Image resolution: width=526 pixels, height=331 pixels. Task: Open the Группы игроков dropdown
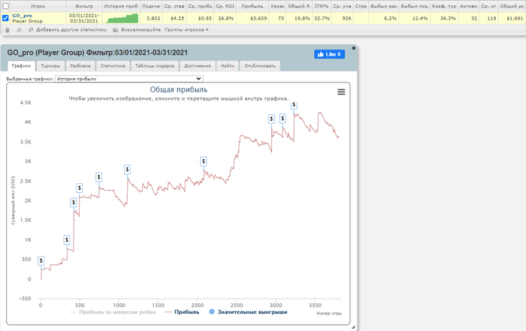pyautogui.click(x=186, y=30)
